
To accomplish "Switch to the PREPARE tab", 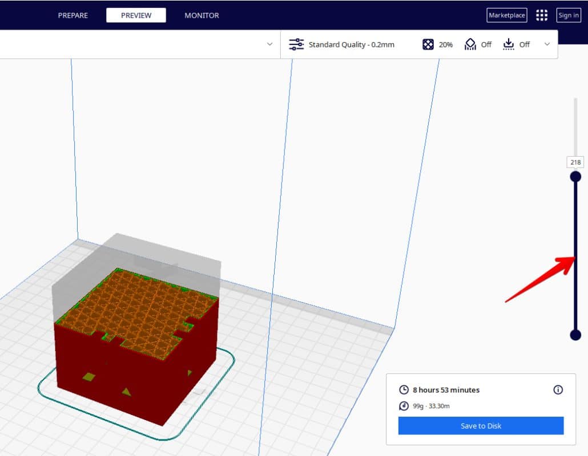I will [x=73, y=15].
